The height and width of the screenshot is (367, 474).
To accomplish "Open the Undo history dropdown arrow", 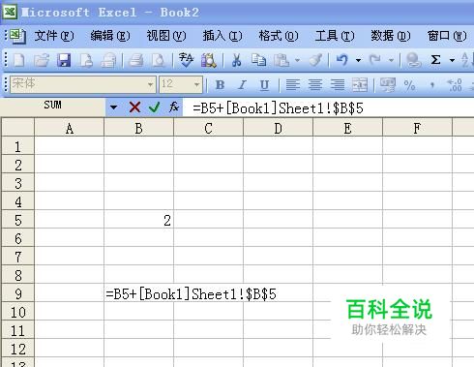I will pos(358,60).
